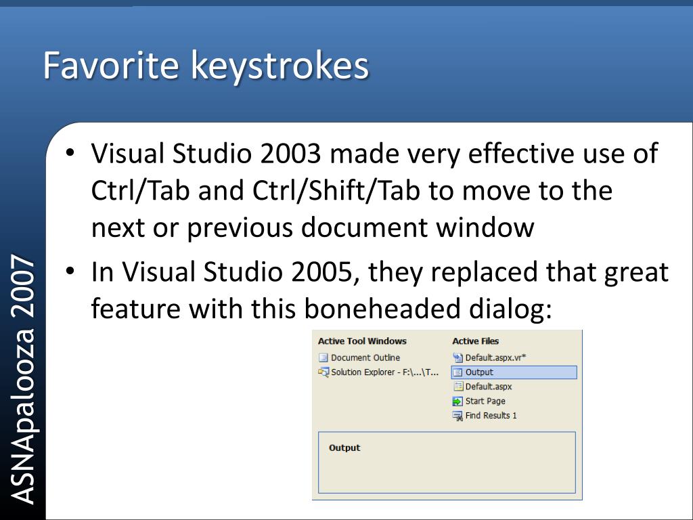693x520 pixels.
Task: Click the Active Files column header
Action: click(476, 341)
